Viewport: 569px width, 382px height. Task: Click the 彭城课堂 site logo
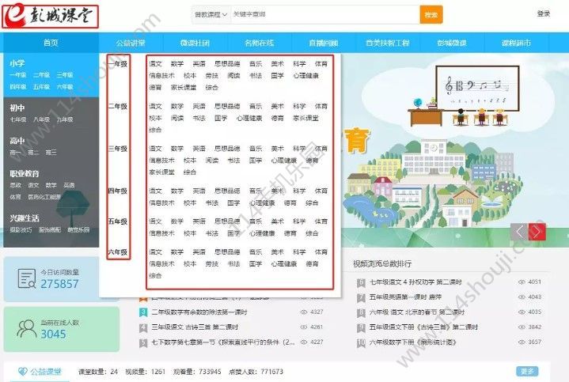pos(50,17)
